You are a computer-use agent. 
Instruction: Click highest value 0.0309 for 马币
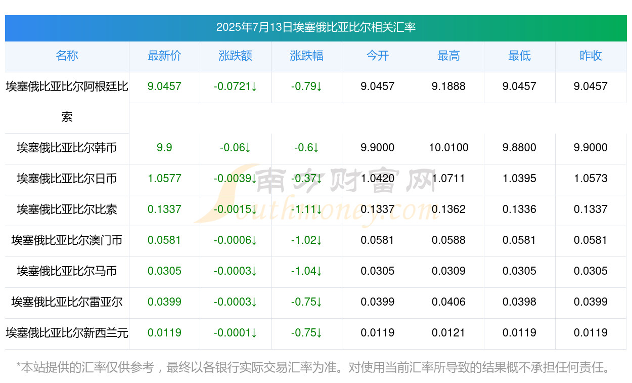click(x=448, y=271)
